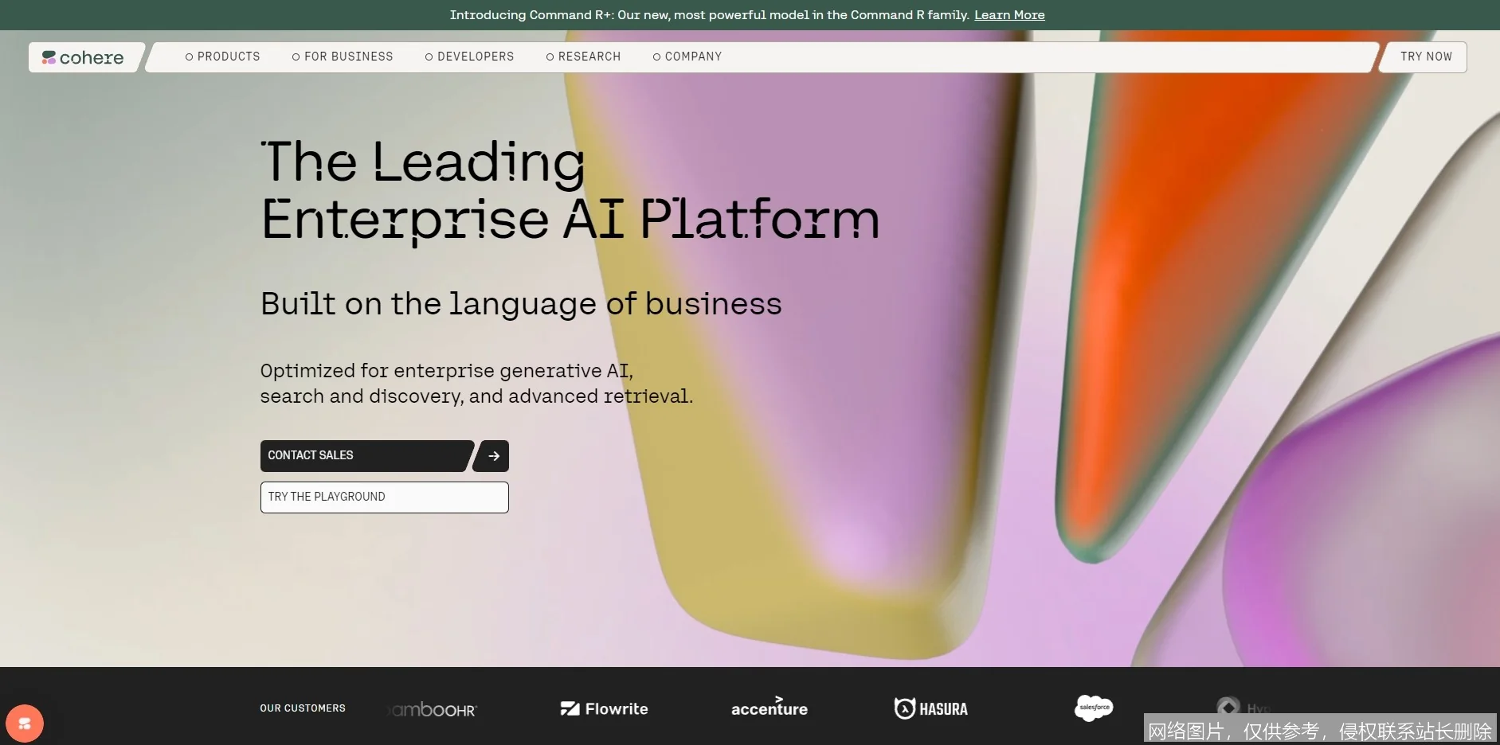Screen dimensions: 1500x745
Task: Click the Salesforce cloud logo
Action: [1094, 707]
